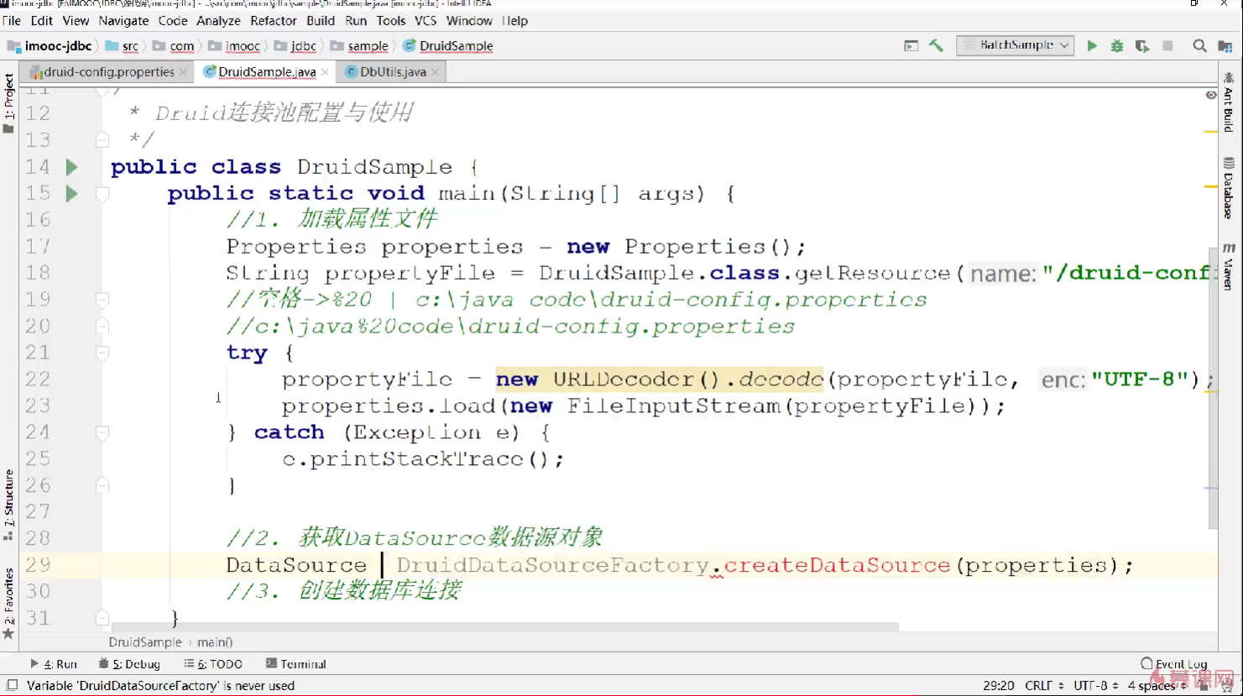Open the Edit menu
This screenshot has height=696, width=1243.
click(42, 20)
